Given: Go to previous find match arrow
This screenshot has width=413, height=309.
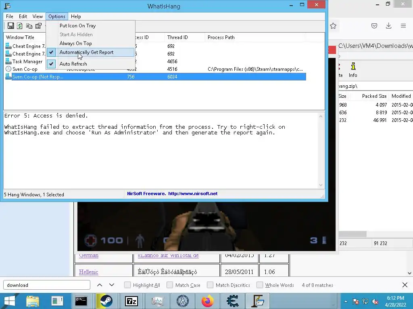Looking at the screenshot, I should coord(100,285).
